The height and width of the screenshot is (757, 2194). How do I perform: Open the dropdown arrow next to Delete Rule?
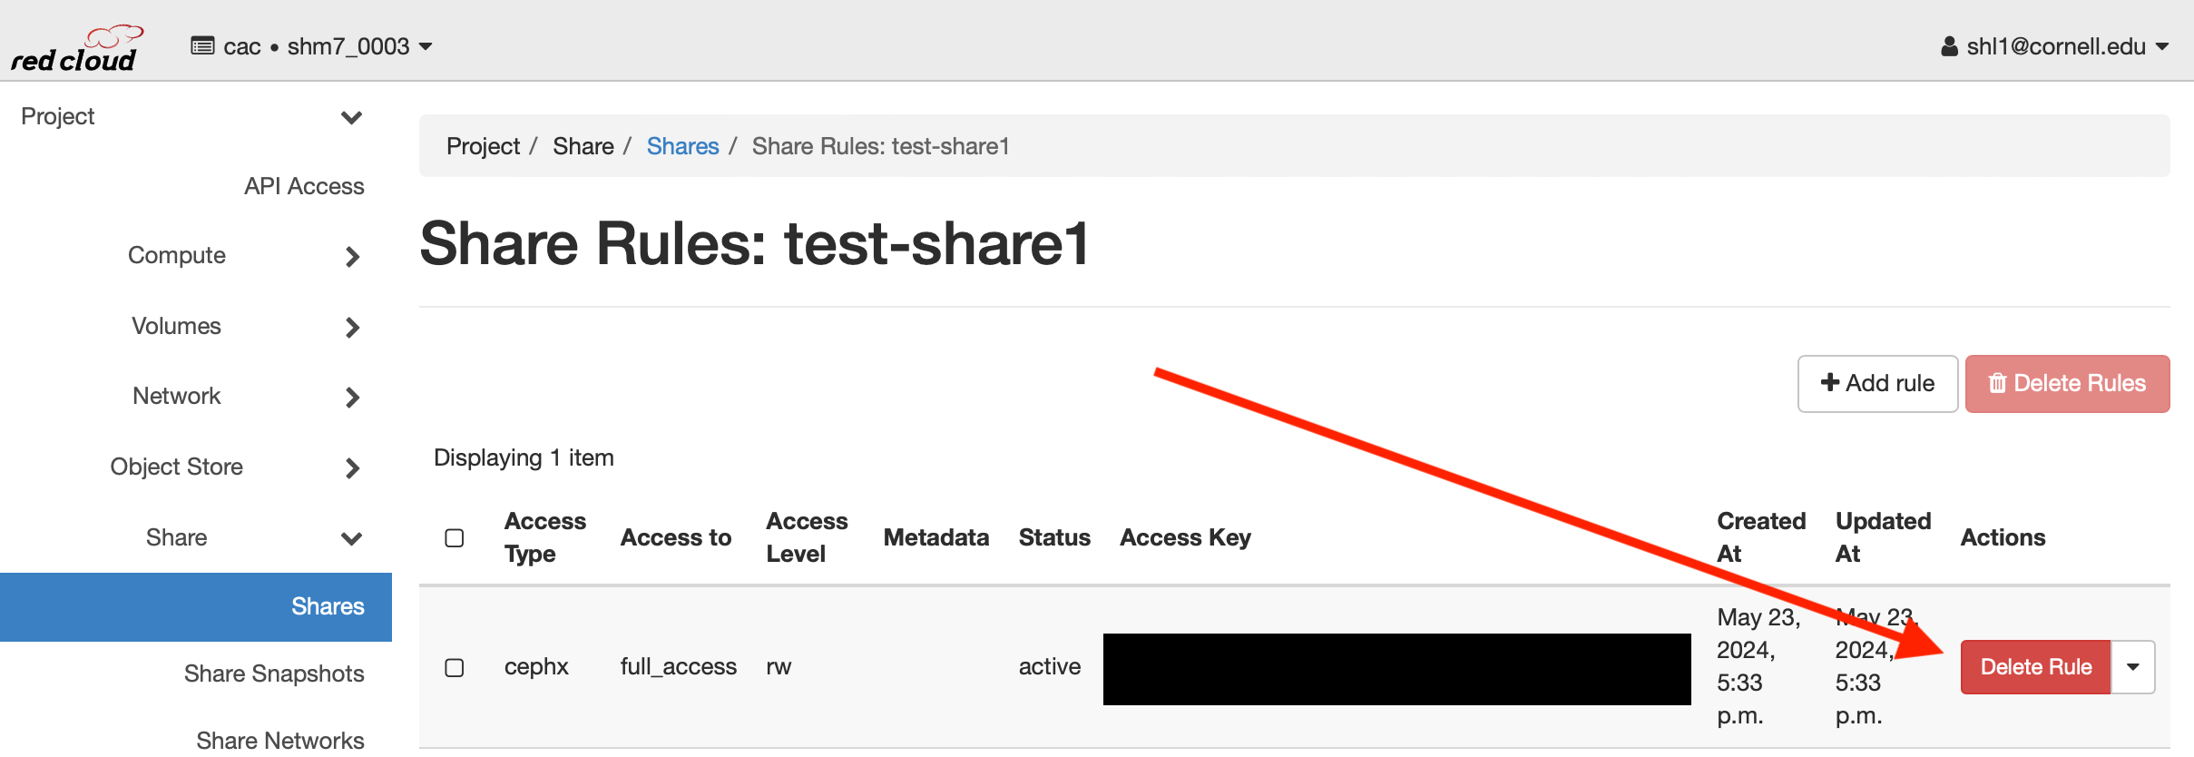[2133, 667]
